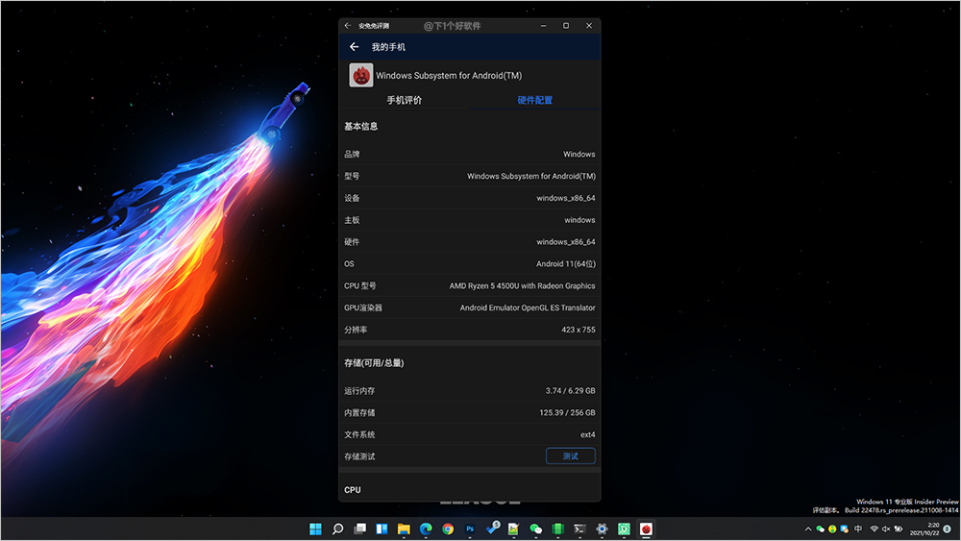Open taskbar Search
961x541 pixels.
(338, 529)
